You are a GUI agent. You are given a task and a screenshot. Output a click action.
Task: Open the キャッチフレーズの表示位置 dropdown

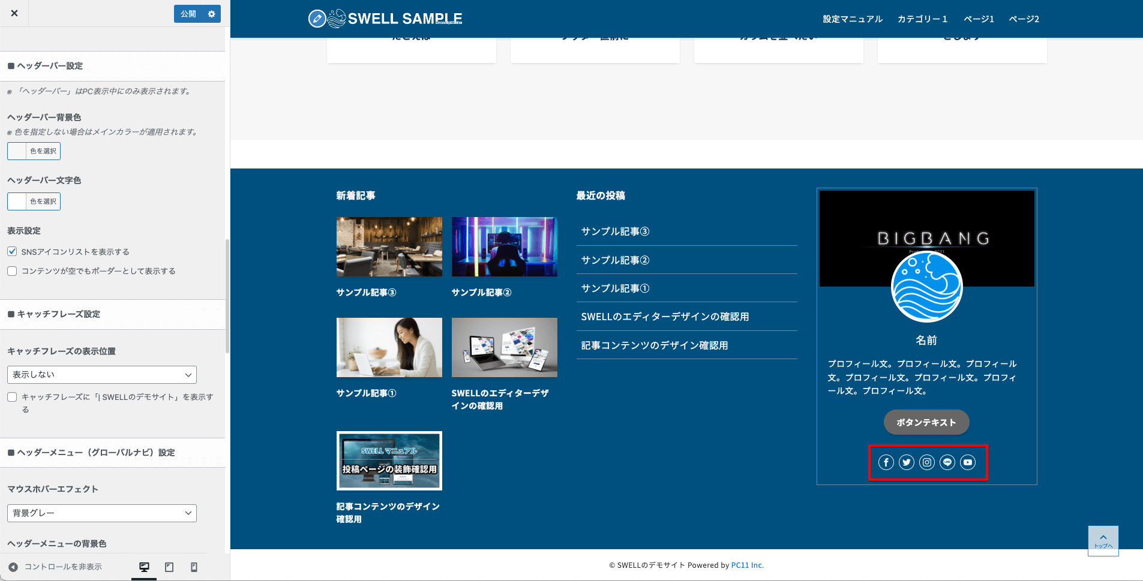coord(101,374)
